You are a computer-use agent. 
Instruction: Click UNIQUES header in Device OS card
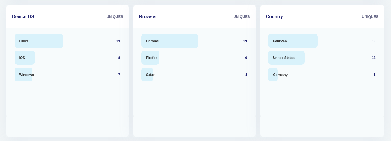click(115, 17)
